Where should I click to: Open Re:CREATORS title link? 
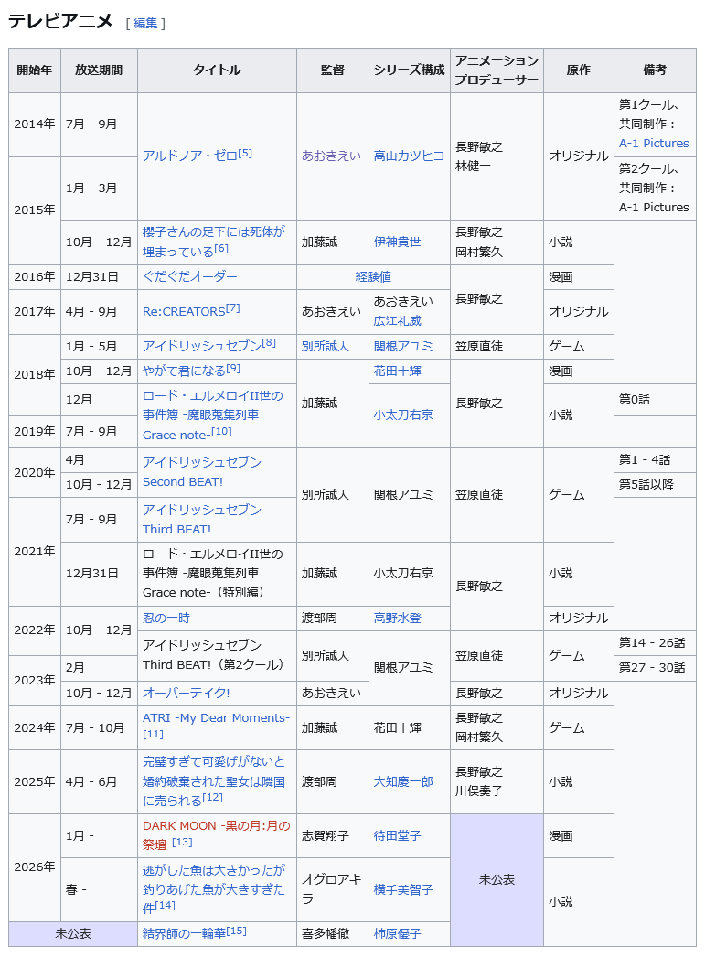tap(184, 311)
